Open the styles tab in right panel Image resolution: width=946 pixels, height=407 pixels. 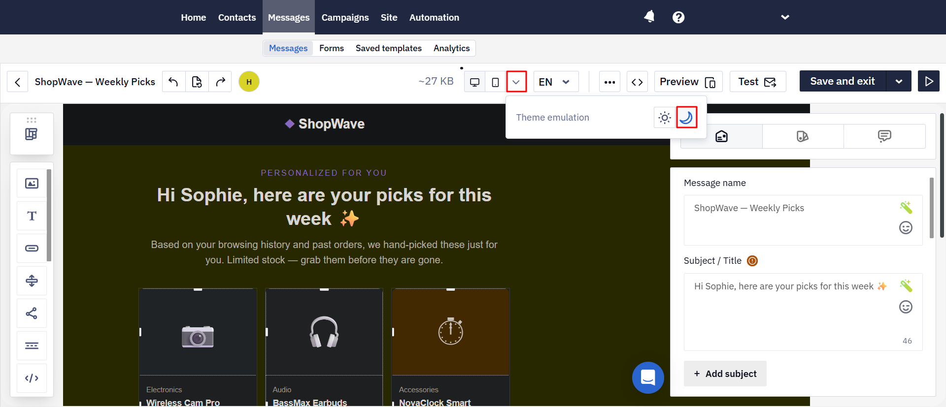(803, 136)
